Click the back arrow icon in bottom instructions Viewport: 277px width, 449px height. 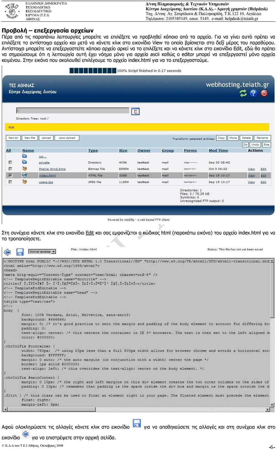[26, 434]
